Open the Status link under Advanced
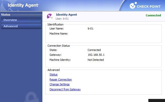The image size is (165, 102). point(53,74)
